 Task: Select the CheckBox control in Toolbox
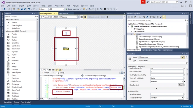click(x=15, y=43)
